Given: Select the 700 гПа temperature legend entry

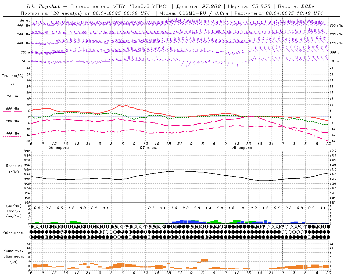Looking at the screenshot, I should point(12,121).
